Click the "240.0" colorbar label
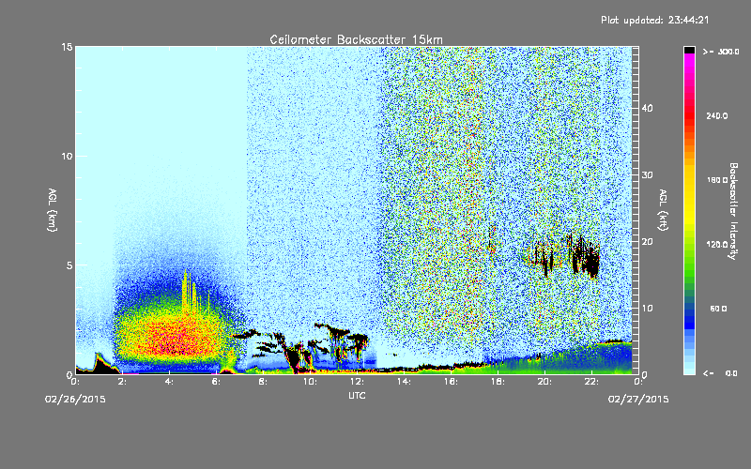This screenshot has height=469, width=751. pyautogui.click(x=717, y=115)
